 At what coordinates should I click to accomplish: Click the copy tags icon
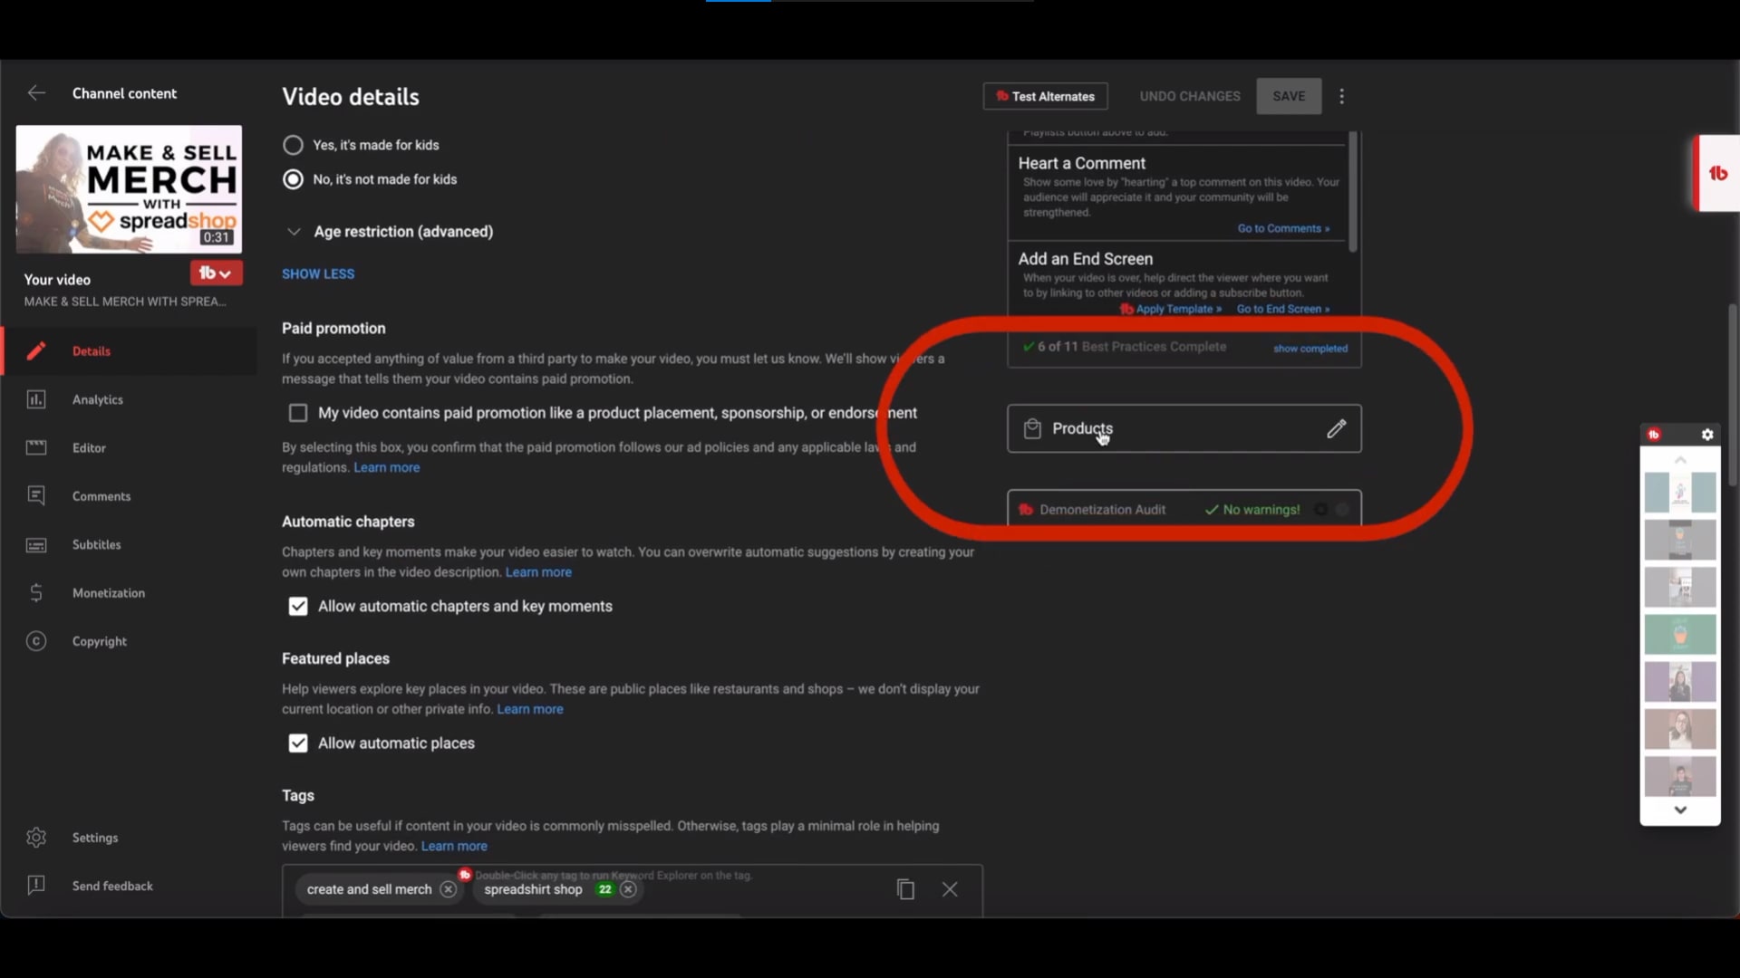pos(905,889)
